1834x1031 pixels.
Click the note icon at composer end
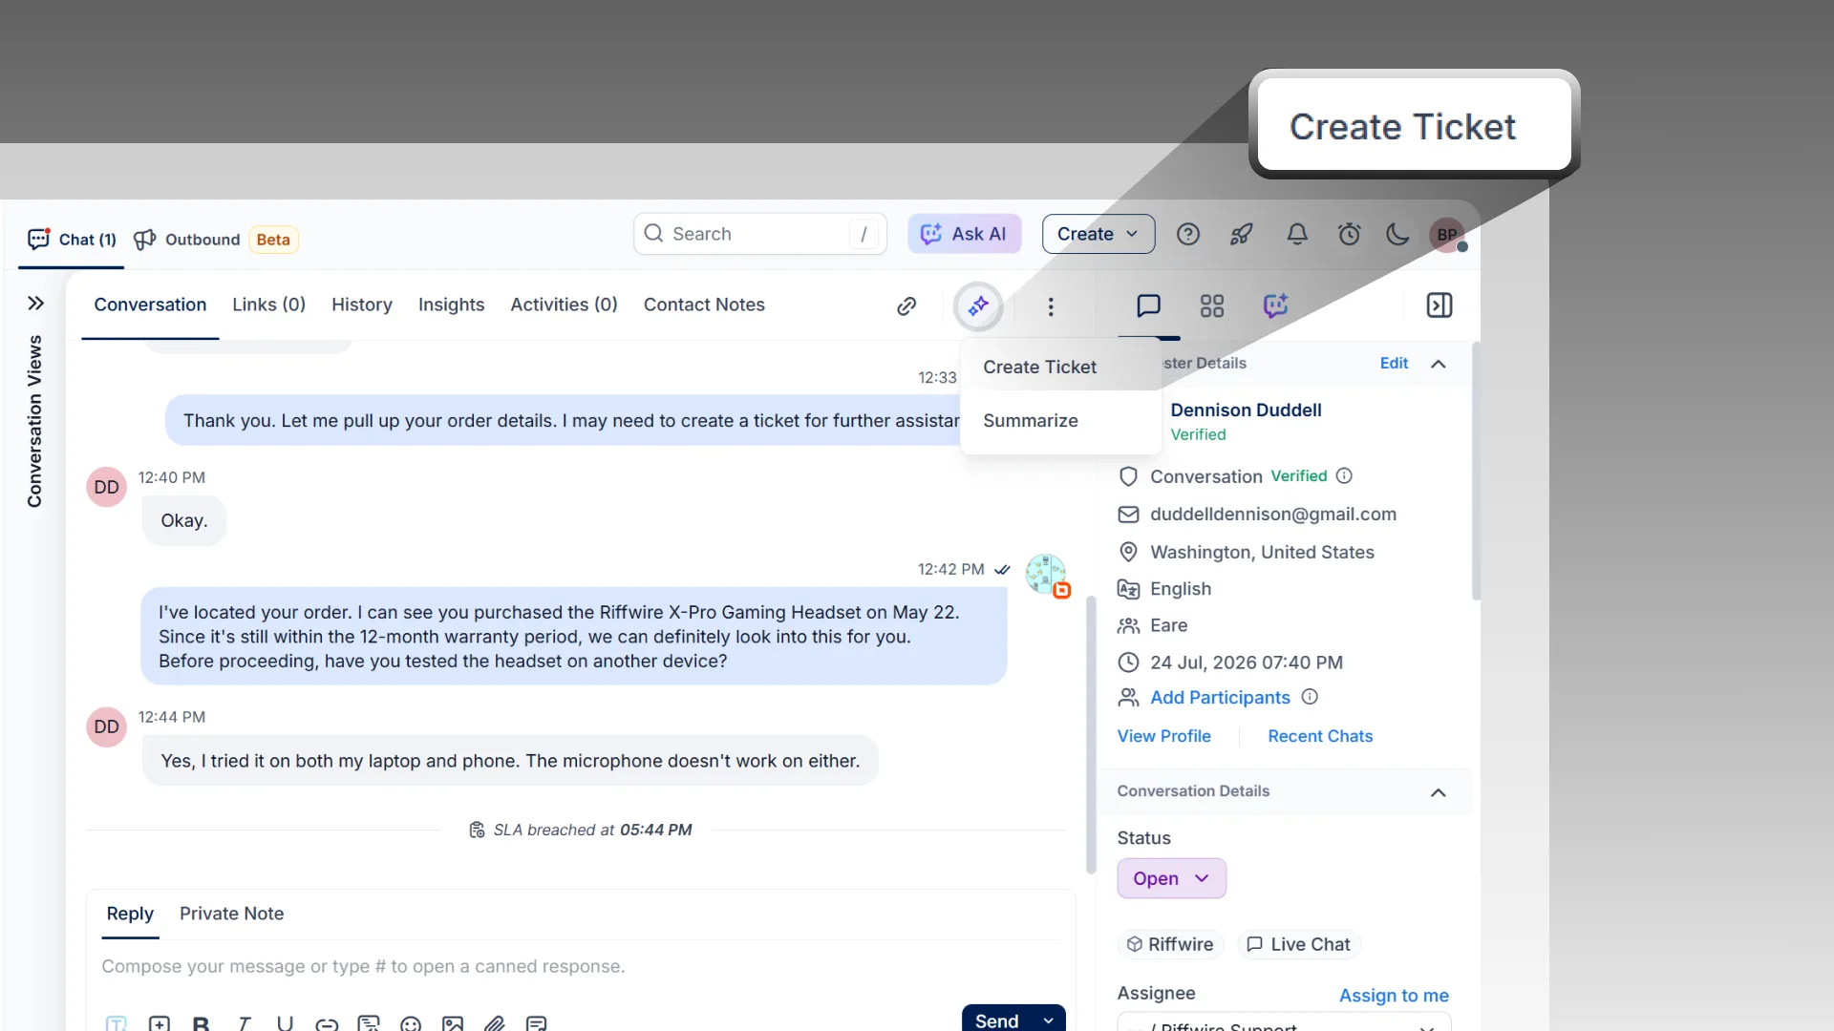[x=537, y=1022]
